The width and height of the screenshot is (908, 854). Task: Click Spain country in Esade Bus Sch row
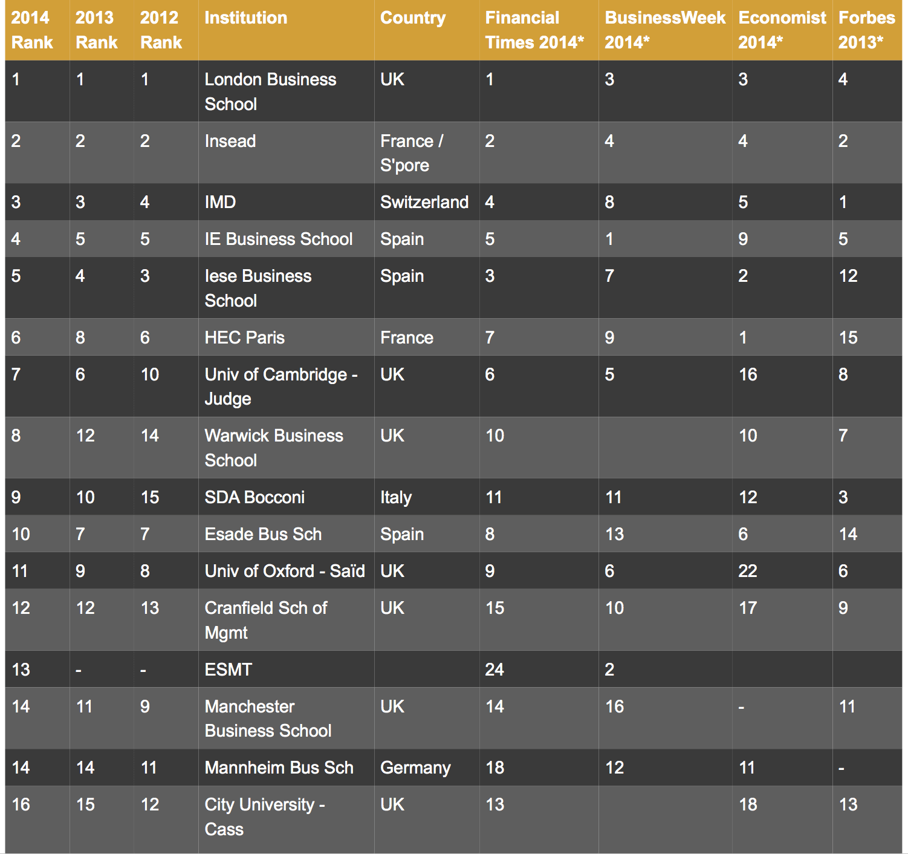pos(427,534)
